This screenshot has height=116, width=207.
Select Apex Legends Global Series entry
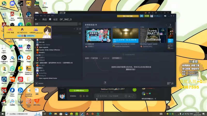click(48, 78)
